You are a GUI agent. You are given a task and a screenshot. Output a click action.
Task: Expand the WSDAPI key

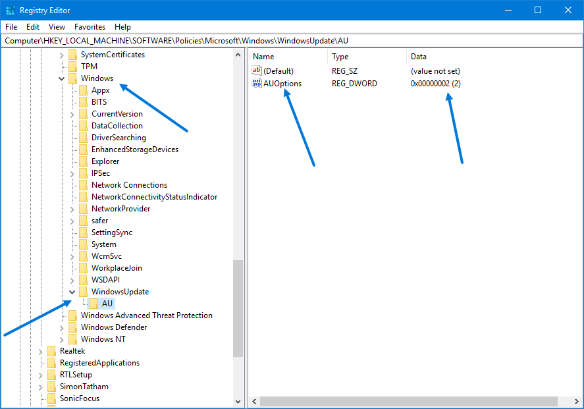click(x=72, y=281)
